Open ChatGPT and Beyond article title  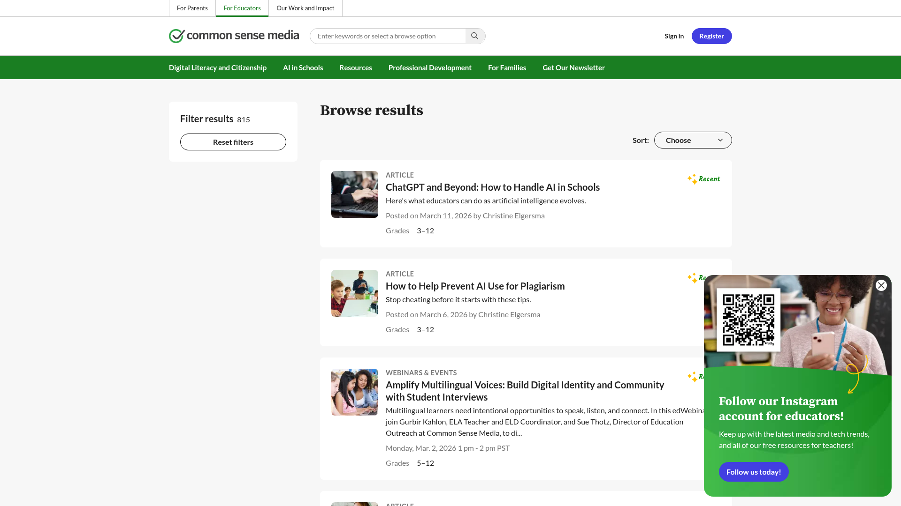[x=493, y=187]
